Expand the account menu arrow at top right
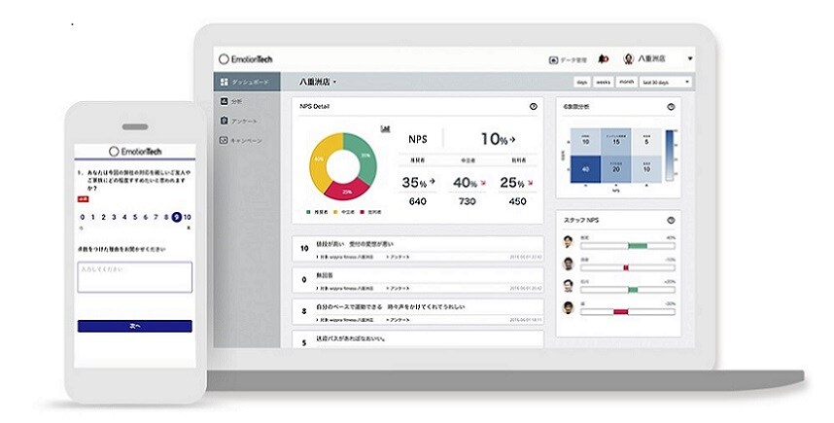Image resolution: width=834 pixels, height=423 pixels. pos(689,59)
